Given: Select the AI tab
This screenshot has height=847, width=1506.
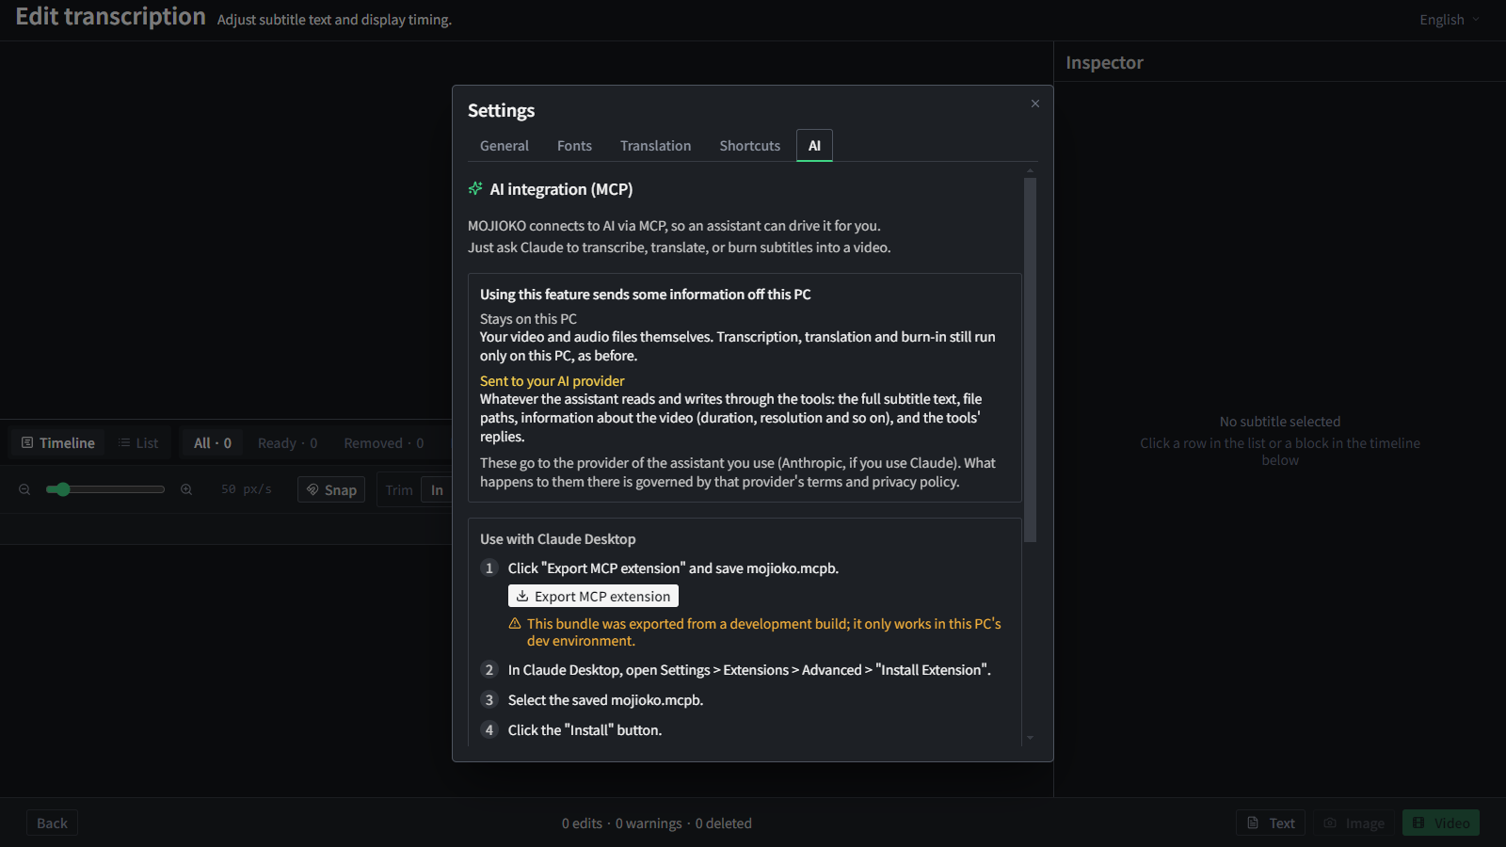Looking at the screenshot, I should [x=814, y=146].
